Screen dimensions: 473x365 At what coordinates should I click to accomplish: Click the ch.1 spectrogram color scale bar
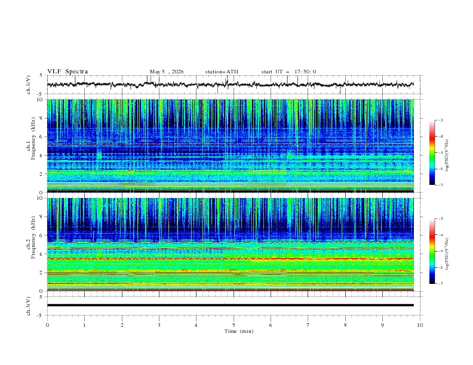(x=432, y=153)
